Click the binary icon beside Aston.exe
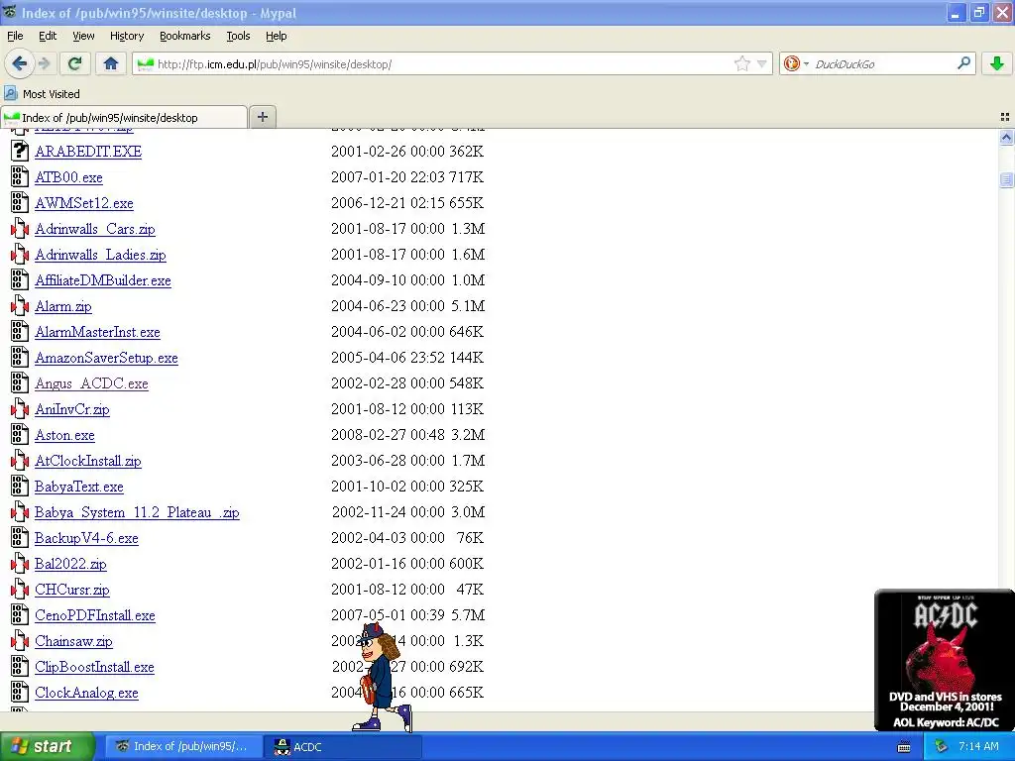The height and width of the screenshot is (761, 1015). 20,434
